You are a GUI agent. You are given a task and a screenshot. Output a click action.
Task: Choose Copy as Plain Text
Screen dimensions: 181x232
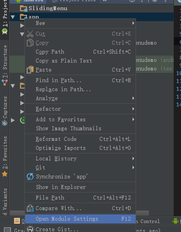click(80, 61)
